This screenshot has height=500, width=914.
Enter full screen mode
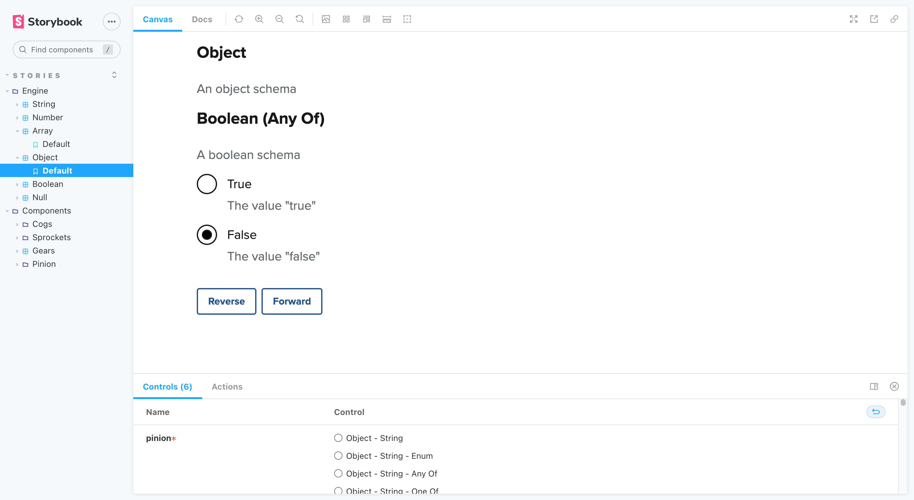(854, 19)
